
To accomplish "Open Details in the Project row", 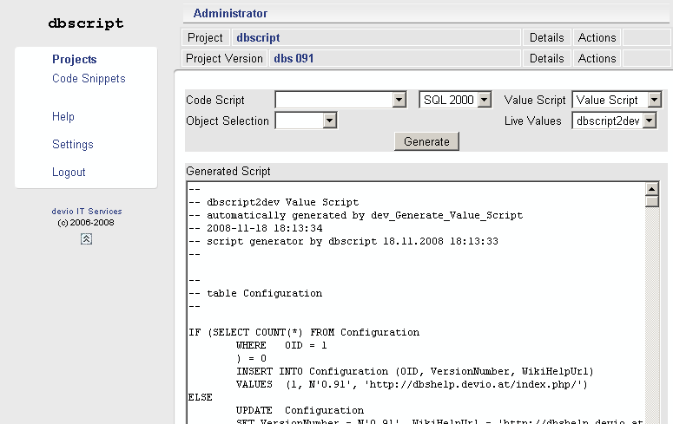I will tap(546, 38).
